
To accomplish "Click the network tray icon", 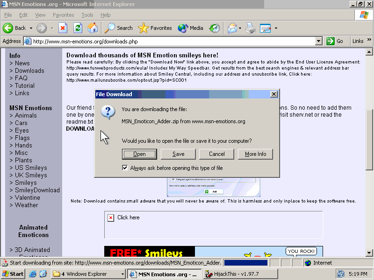I will coord(341,274).
